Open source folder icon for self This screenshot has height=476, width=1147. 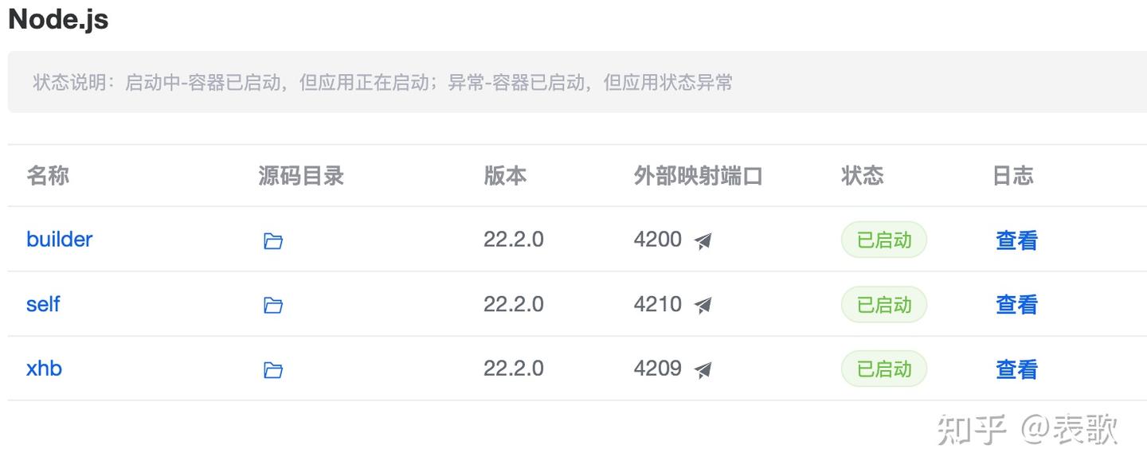273,306
